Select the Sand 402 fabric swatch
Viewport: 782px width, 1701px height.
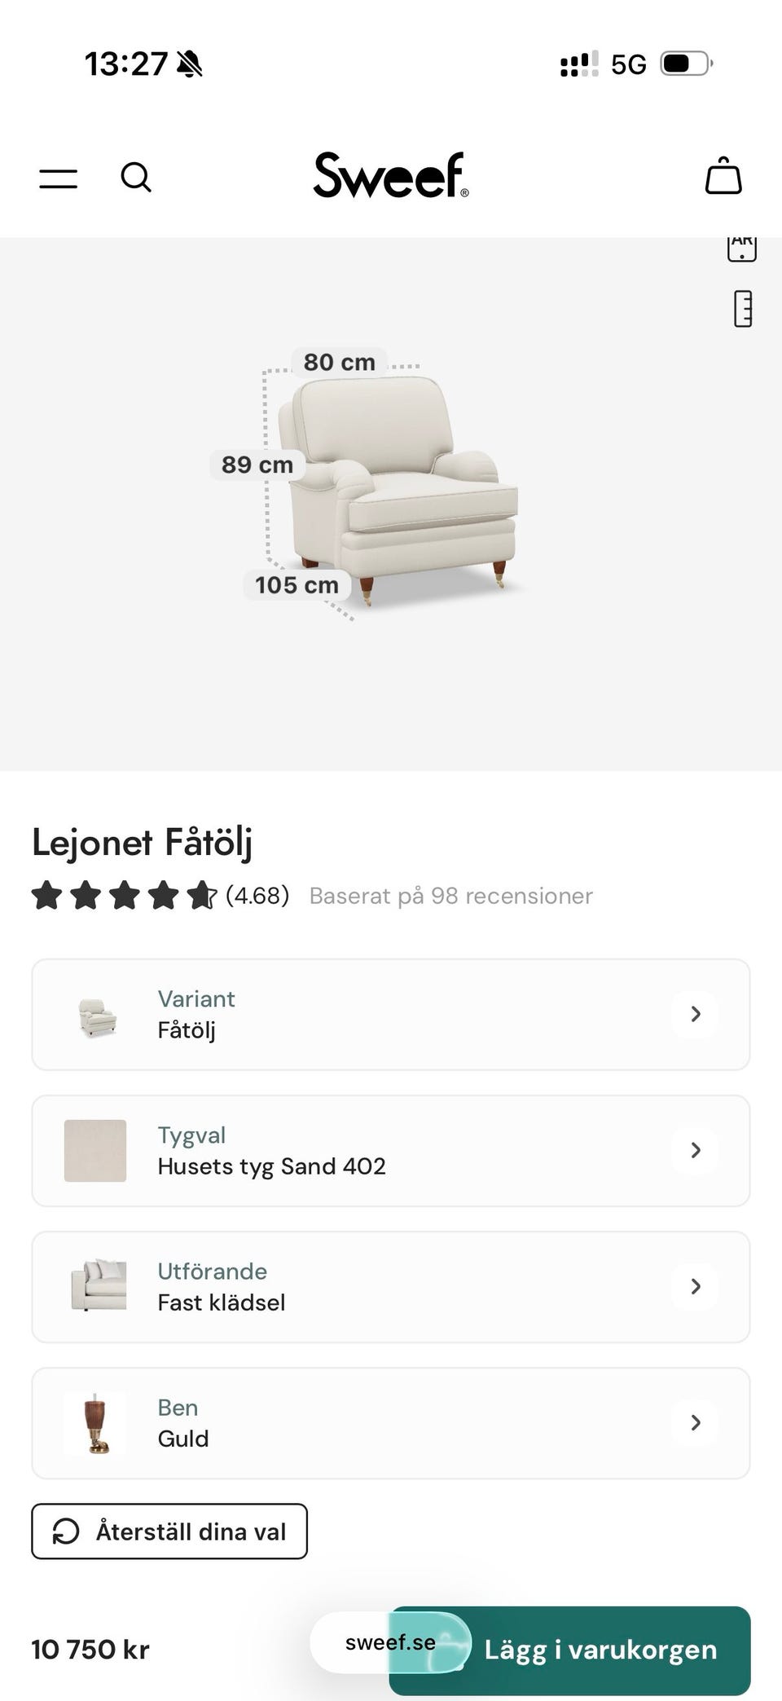pyautogui.click(x=95, y=1151)
